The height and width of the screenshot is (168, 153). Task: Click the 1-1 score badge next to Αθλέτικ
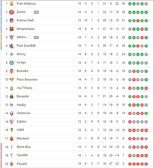pos(36,38)
